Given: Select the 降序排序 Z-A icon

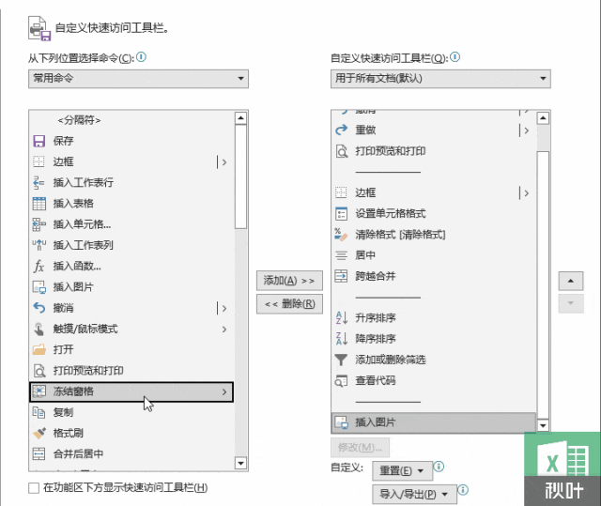Looking at the screenshot, I should click(x=341, y=339).
